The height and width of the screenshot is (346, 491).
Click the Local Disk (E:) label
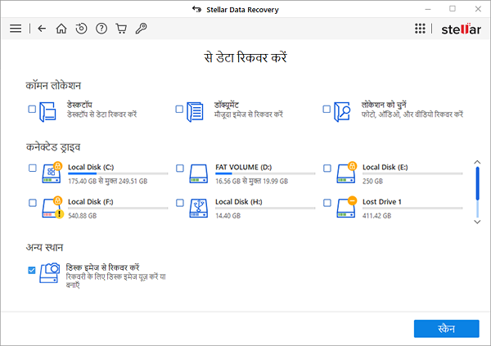[385, 167]
